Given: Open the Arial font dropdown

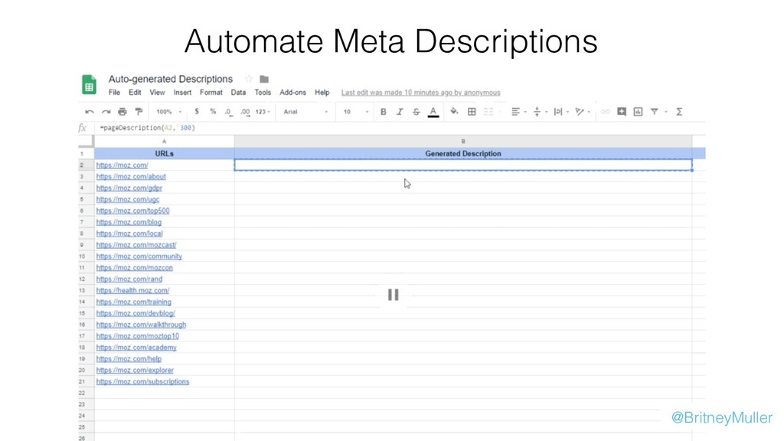Looking at the screenshot, I should click(305, 112).
